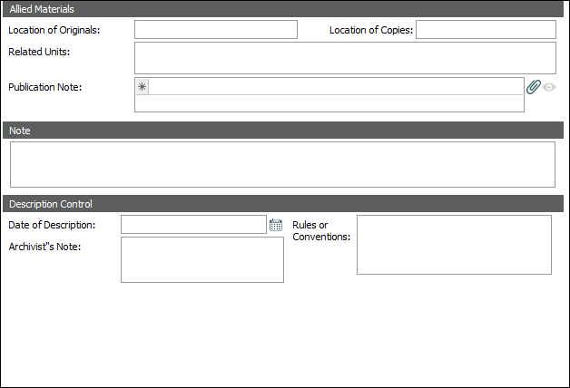Click into the Location of Originals field
Screen dimensions: 570x388
coord(216,30)
